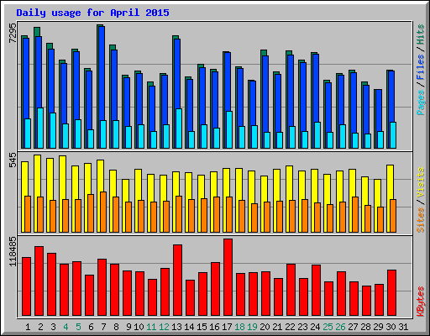
Task: Click green day 12 on the x-axis
Action: tap(164, 327)
